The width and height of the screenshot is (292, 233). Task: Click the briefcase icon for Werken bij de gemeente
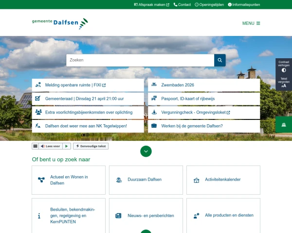tap(154, 126)
